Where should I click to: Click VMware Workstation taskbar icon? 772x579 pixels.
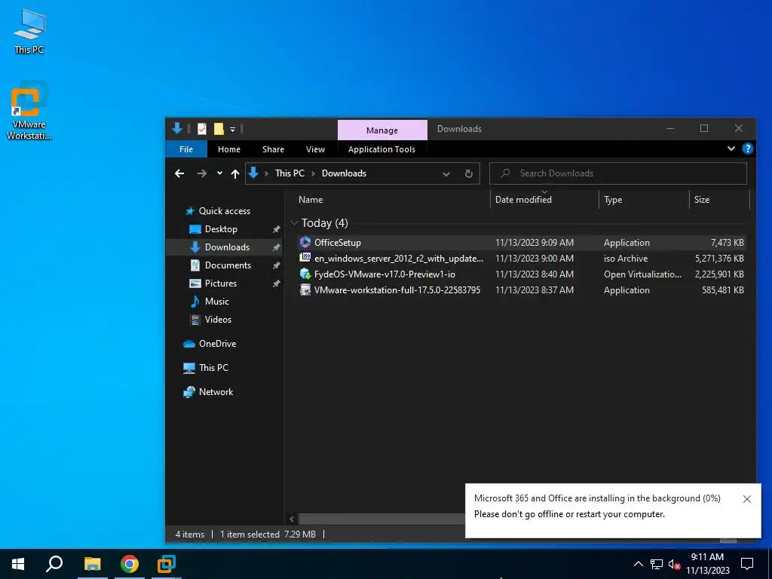pyautogui.click(x=167, y=564)
